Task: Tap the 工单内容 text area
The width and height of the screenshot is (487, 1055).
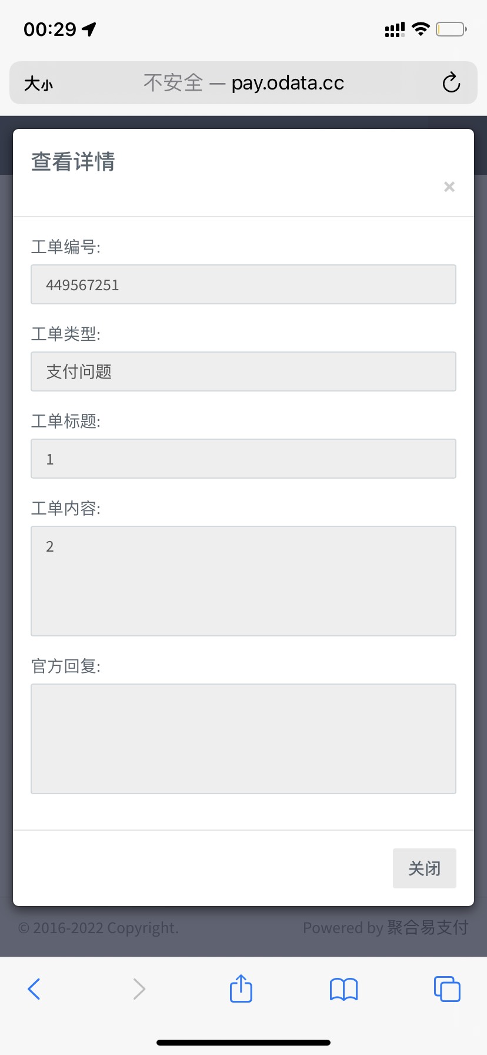Action: [243, 580]
